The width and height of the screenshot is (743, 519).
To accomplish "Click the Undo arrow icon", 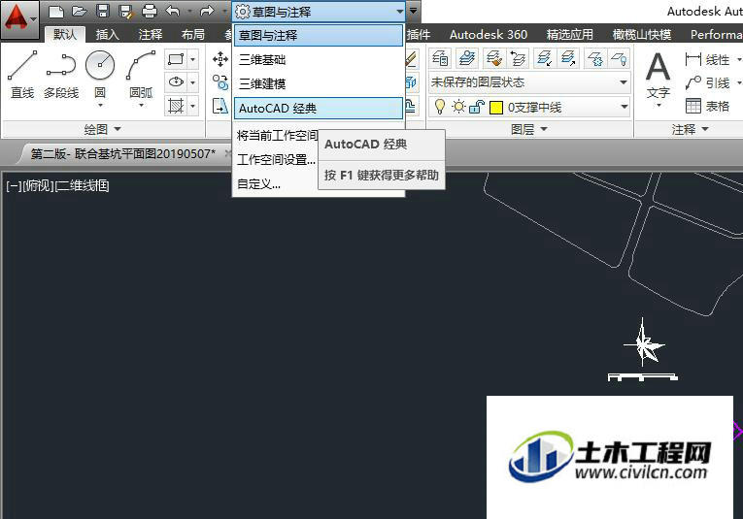I will pyautogui.click(x=173, y=11).
